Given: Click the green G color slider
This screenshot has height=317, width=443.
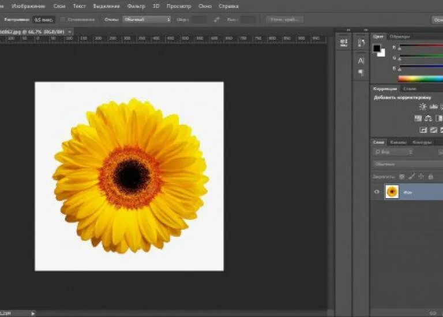Looking at the screenshot, I should point(421,56).
